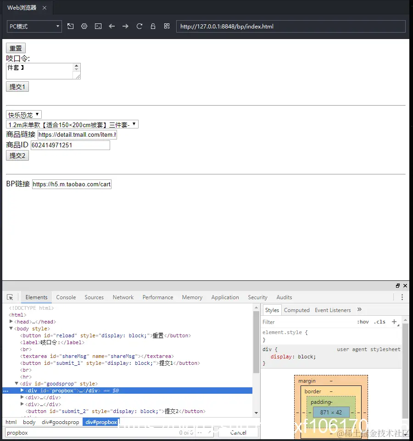Switch to the Console tab
413x441 pixels.
tap(66, 297)
